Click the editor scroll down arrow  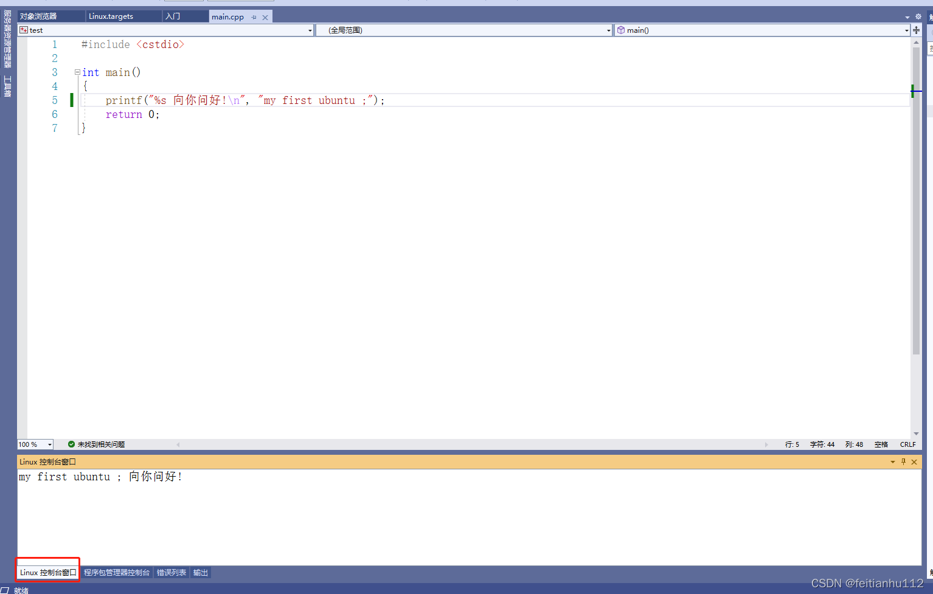pos(916,433)
